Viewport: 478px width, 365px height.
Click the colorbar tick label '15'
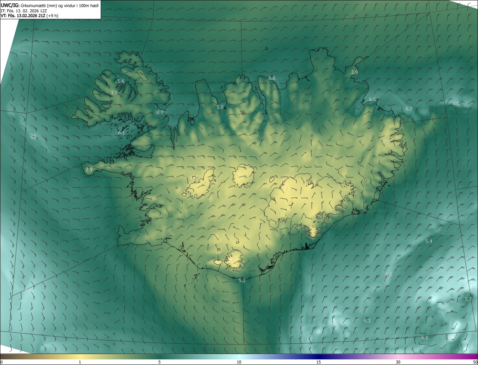click(319, 362)
